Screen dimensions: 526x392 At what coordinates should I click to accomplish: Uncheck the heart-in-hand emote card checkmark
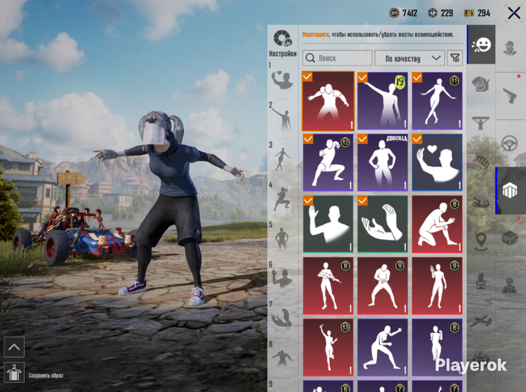click(417, 139)
